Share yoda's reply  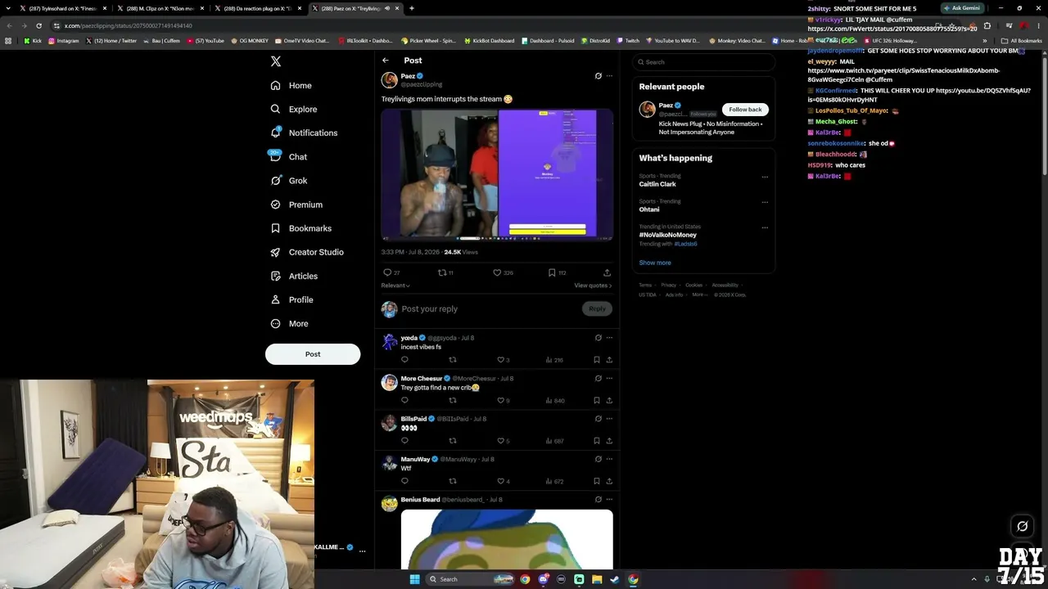click(609, 360)
